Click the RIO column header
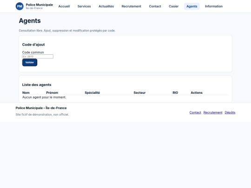The image size is (251, 188). coord(175,93)
